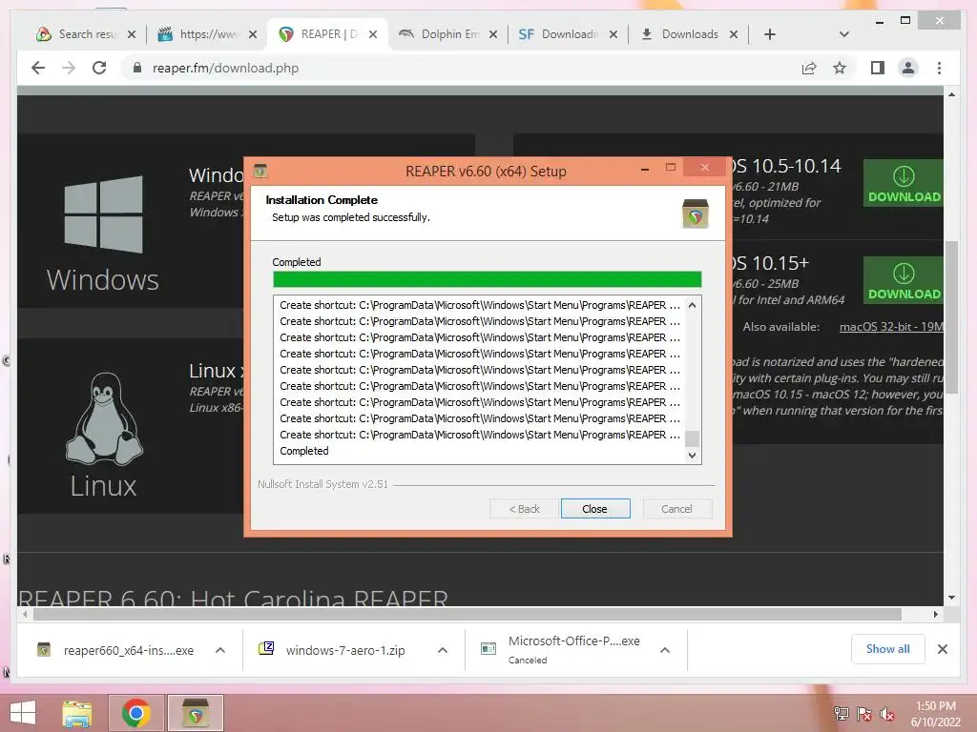Click the page vertical scrollbar thumb
The height and width of the screenshot is (732, 977).
pos(951,317)
